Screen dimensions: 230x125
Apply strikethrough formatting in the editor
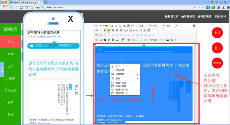(124, 26)
